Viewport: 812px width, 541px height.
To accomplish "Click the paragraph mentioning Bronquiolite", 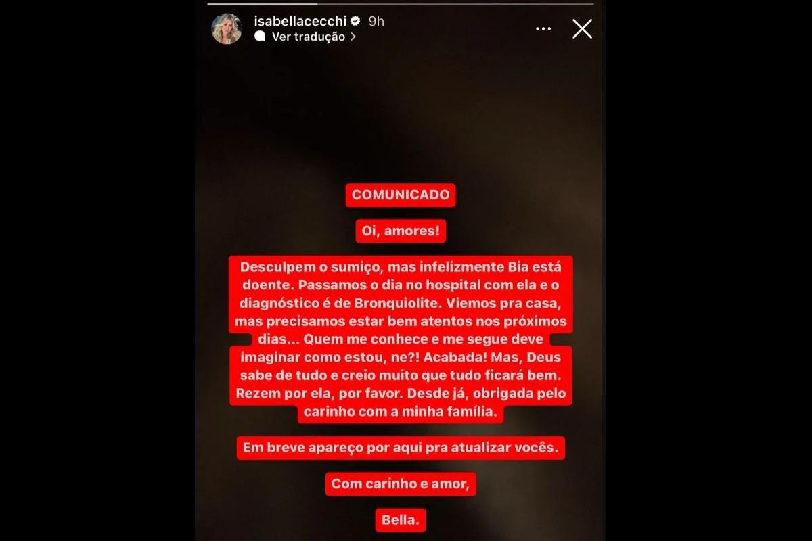I will pyautogui.click(x=401, y=339).
